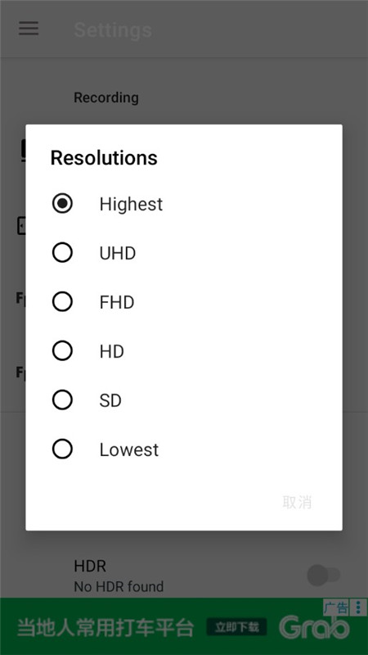Choose the Lowest radio button
This screenshot has height=655, width=368.
click(x=62, y=449)
